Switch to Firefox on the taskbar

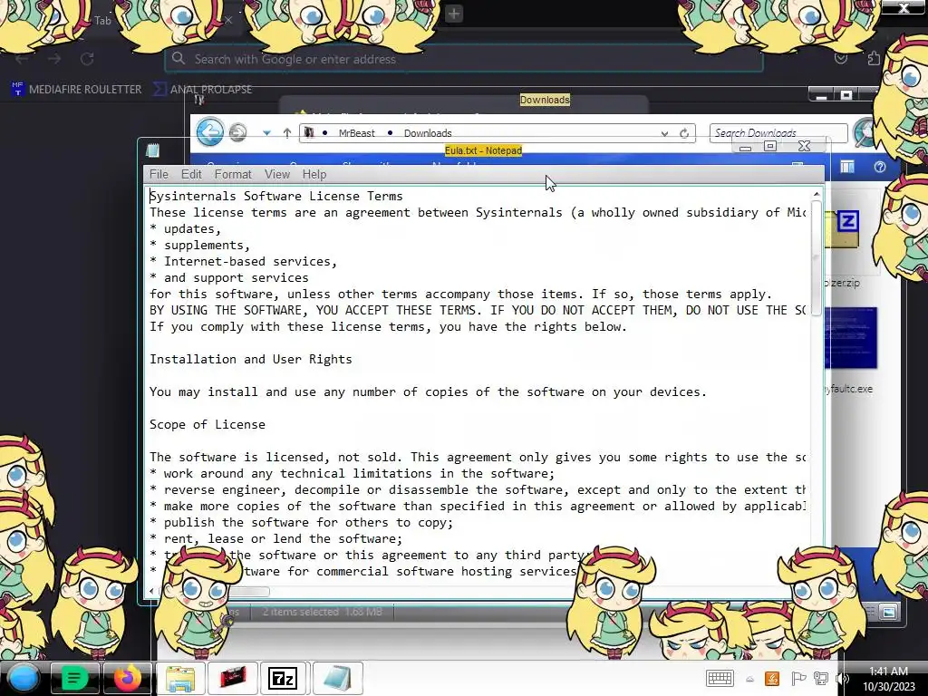click(127, 678)
